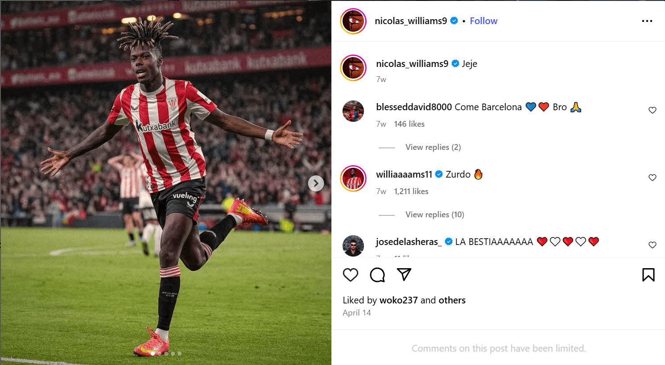The width and height of the screenshot is (665, 365).
Task: Like williaaaams11's Zurdo comment
Action: coord(653,178)
